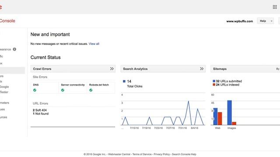Image resolution: width=280 pixels, height=157 pixels.
Task: Expand Crawl Errors with double-arrow icon
Action: [112, 69]
